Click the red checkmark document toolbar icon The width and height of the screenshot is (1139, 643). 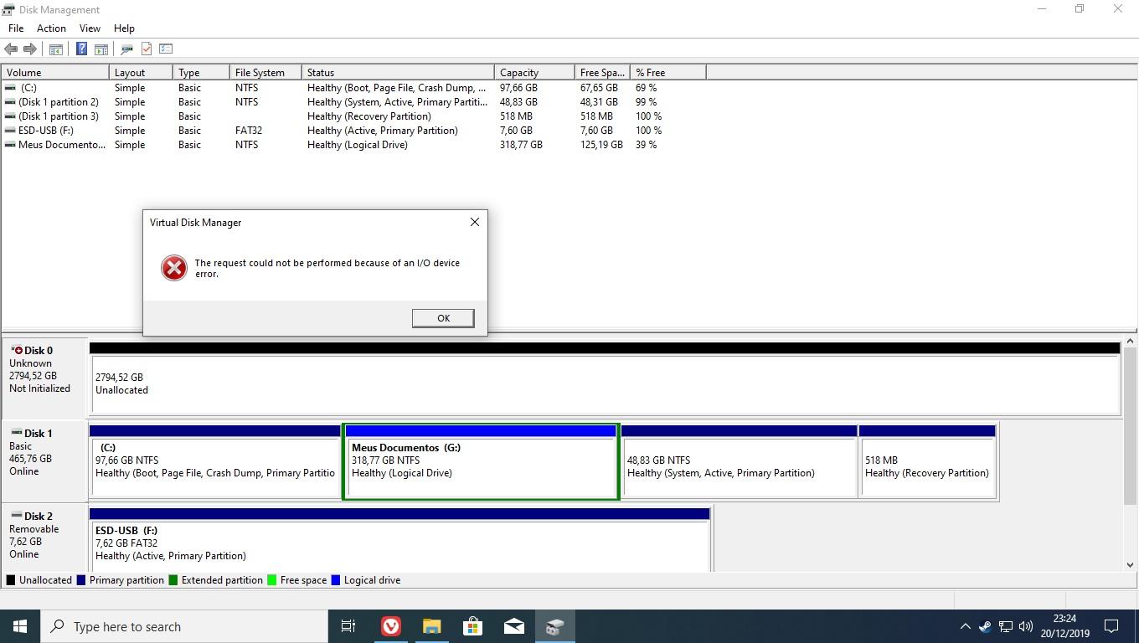[x=147, y=49]
